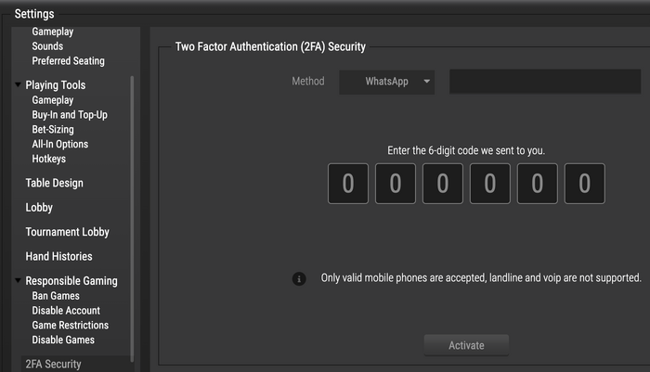Open Sounds settings
The width and height of the screenshot is (650, 372).
pos(47,46)
